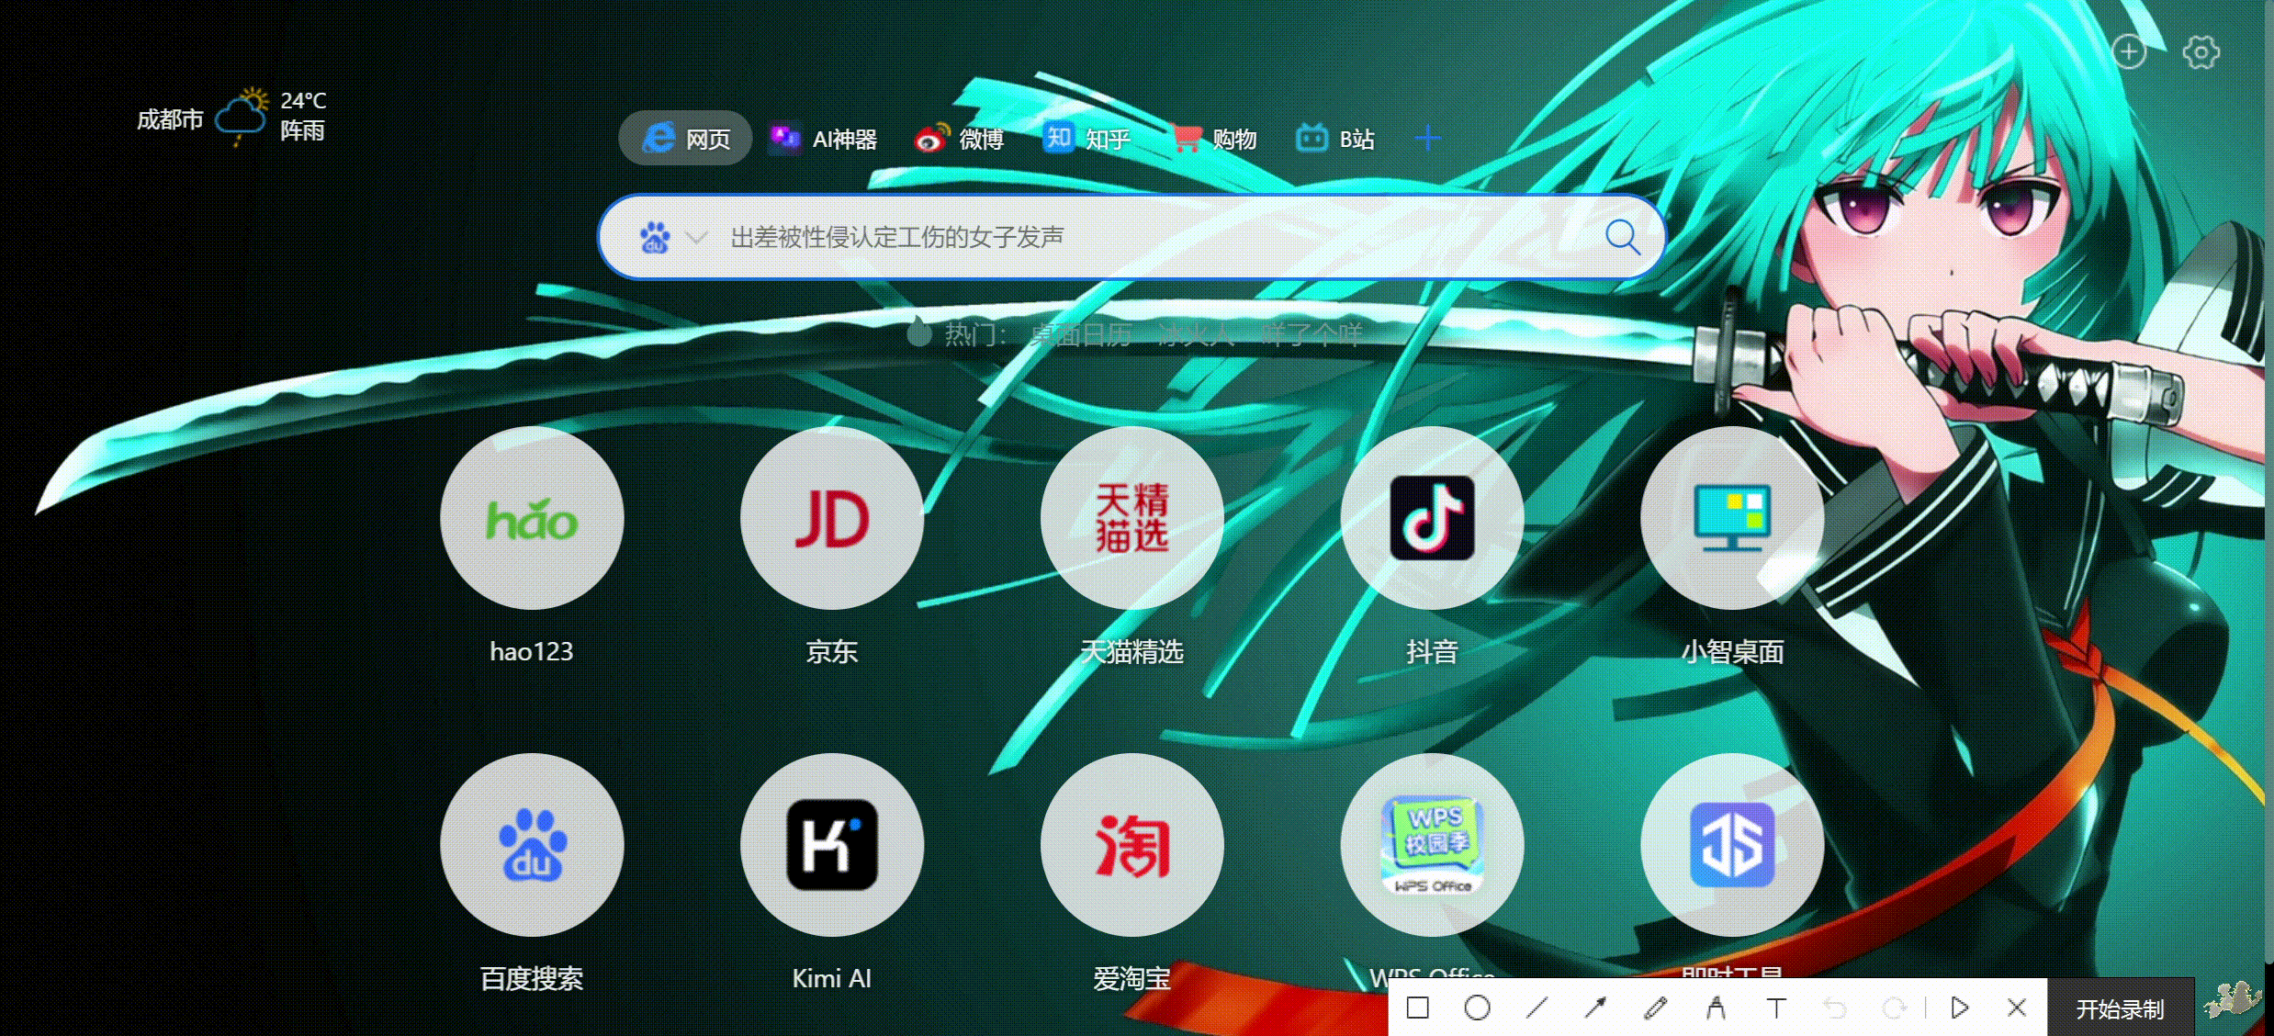Click the 24°C temperature reading

(303, 100)
